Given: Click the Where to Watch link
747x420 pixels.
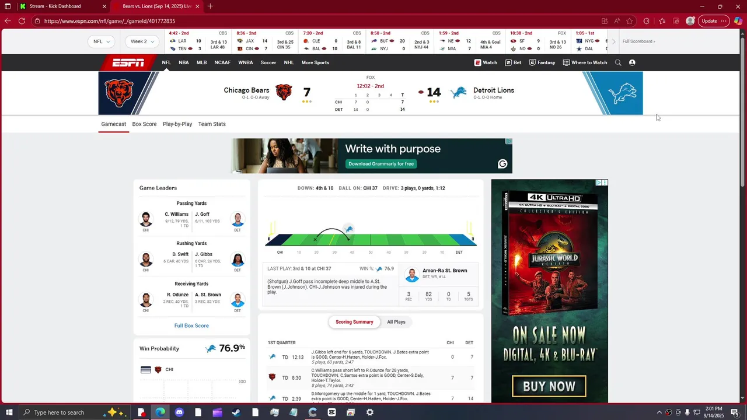Looking at the screenshot, I should coord(585,62).
